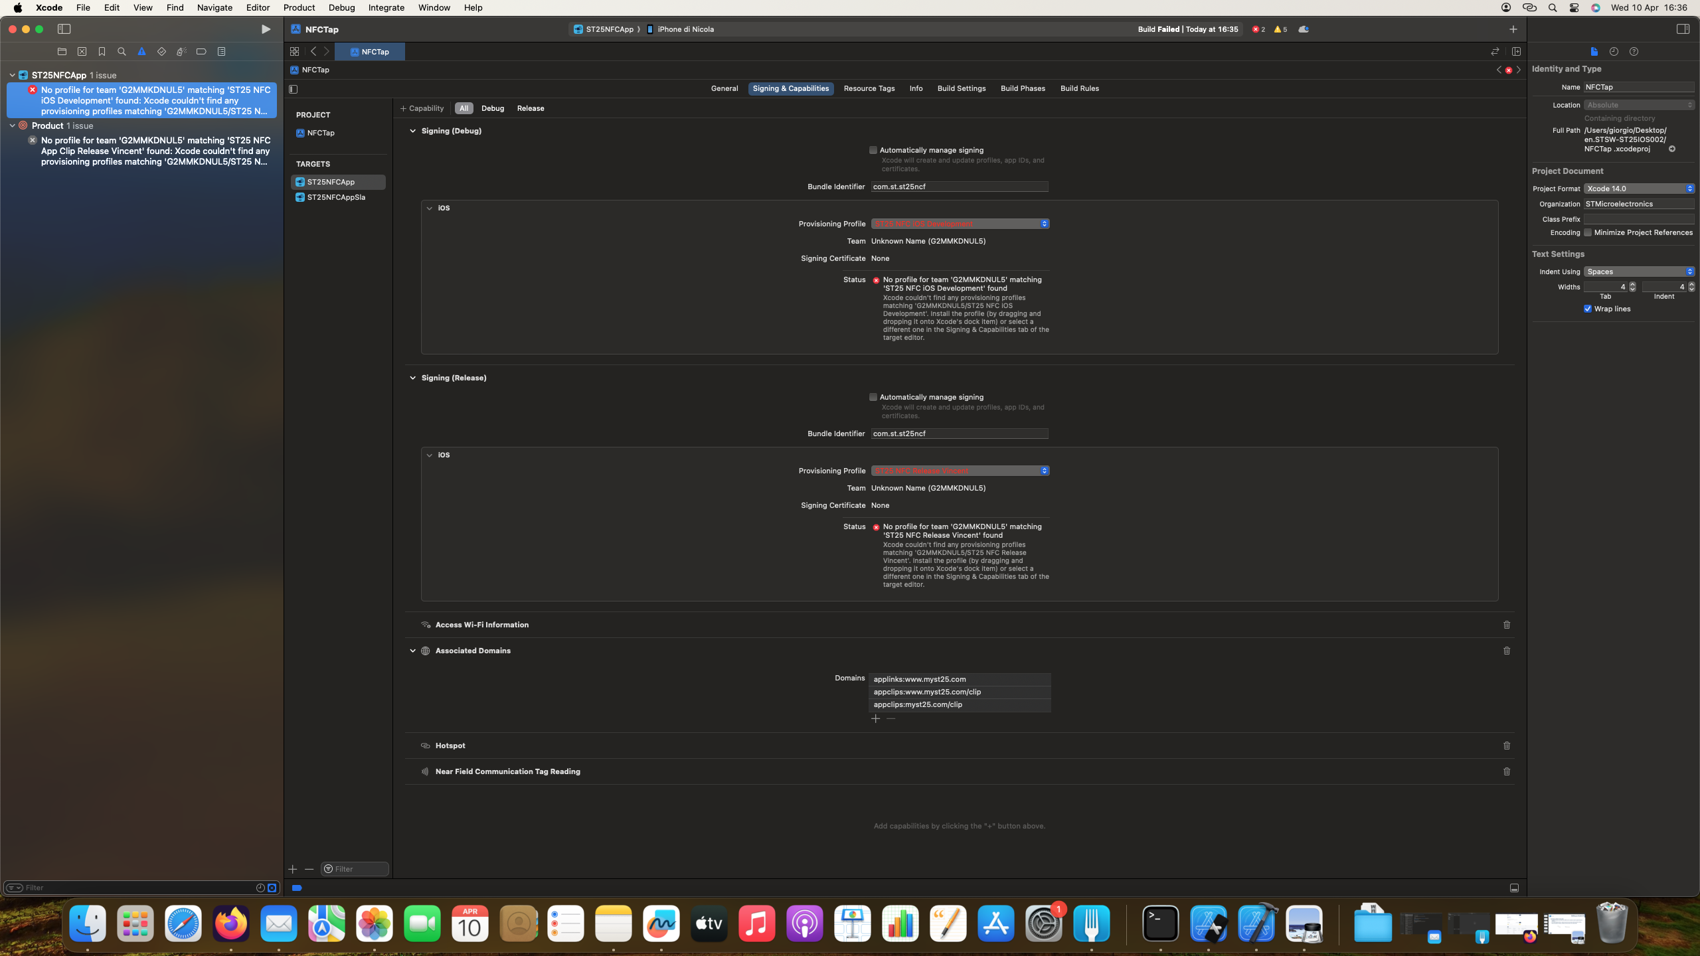The width and height of the screenshot is (1700, 956).
Task: Open the Product menu in menu bar
Action: coord(299,8)
